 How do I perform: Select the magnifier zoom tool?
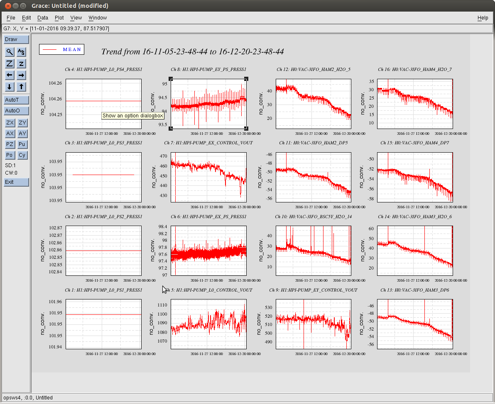coord(10,52)
